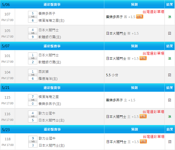Screen dimensions: 175x150
Task: Click the 囧 result mark for game 115
Action: pyautogui.click(x=170, y=100)
